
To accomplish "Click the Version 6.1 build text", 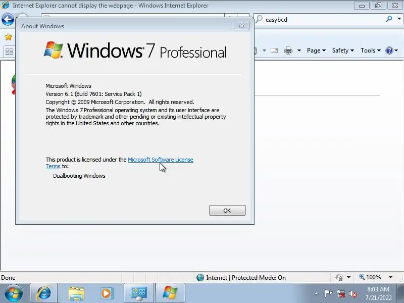I will point(93,94).
